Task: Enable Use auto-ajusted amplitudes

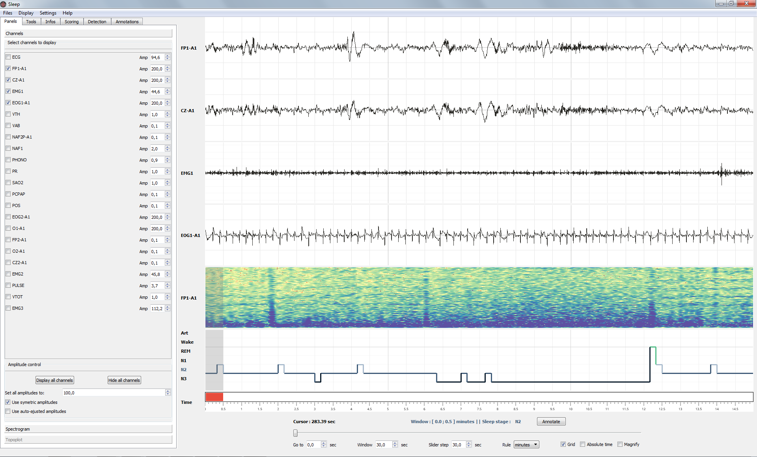Action: (8, 411)
